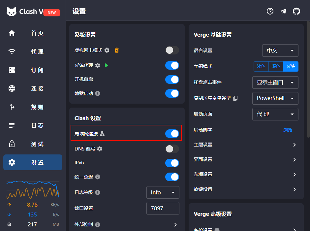Screen dimensions: 310x231
Task: Choose the 深色 theme mode
Action: click(276, 66)
